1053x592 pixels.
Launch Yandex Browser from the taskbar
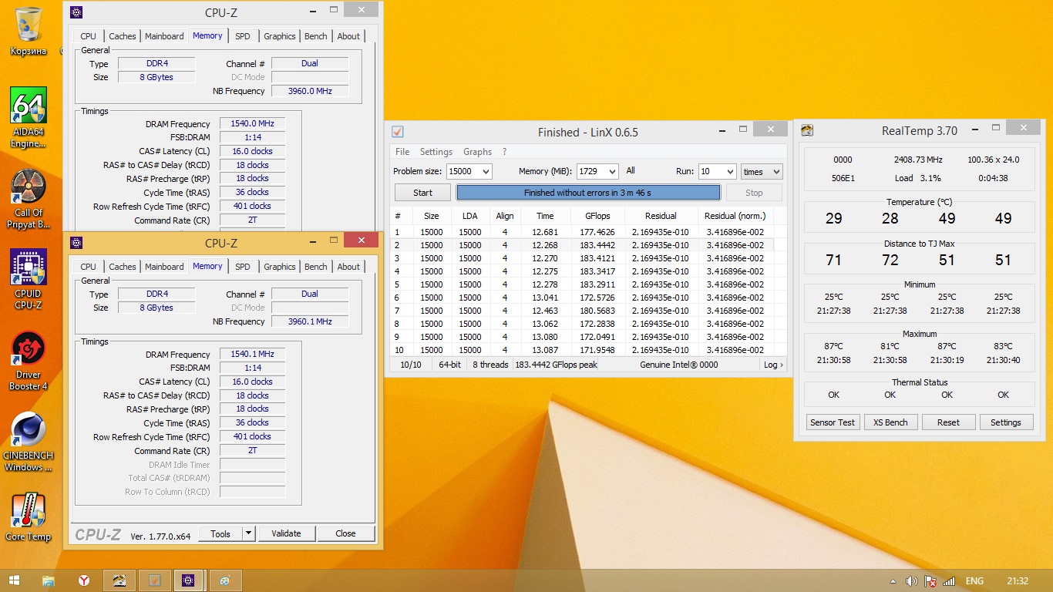pyautogui.click(x=84, y=580)
